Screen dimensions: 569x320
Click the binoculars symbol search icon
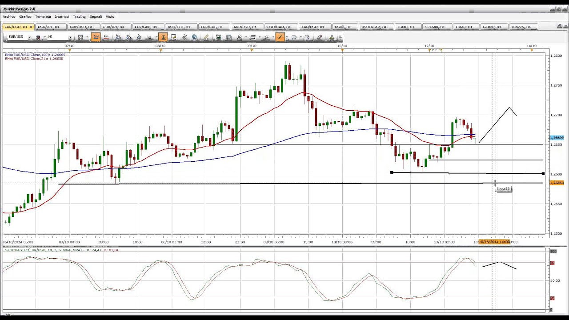38,37
